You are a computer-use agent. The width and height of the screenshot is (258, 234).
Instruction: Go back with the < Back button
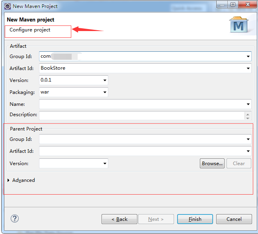(x=119, y=219)
